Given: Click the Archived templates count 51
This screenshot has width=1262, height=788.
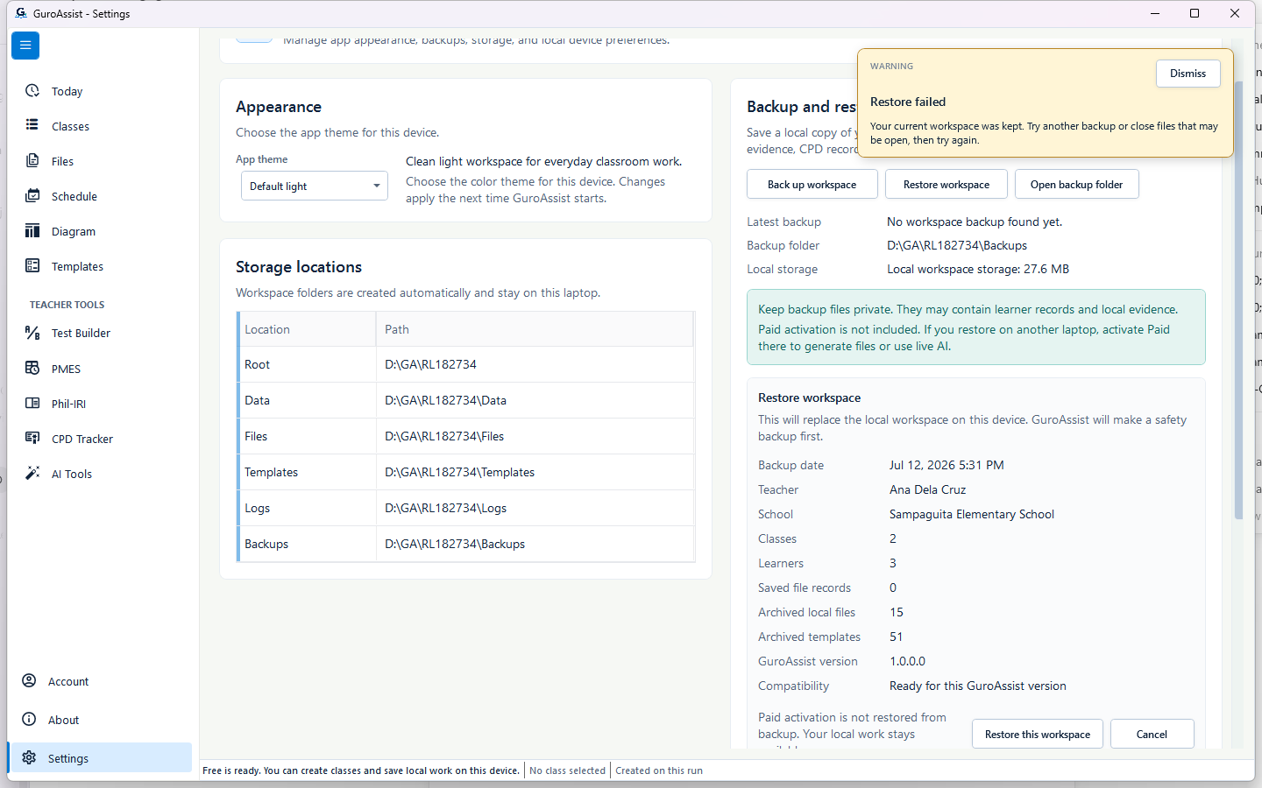Looking at the screenshot, I should point(896,637).
